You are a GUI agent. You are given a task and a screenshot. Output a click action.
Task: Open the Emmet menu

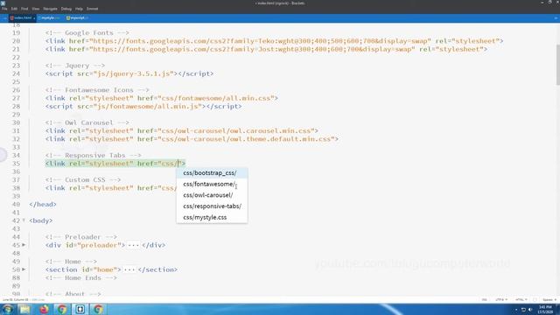coord(92,9)
